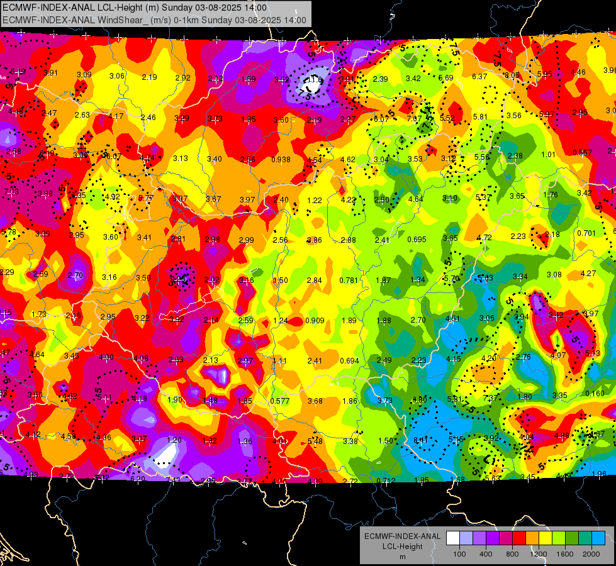Click the orange legend color swatch
Screen dimensions: 616x566
pos(532,538)
